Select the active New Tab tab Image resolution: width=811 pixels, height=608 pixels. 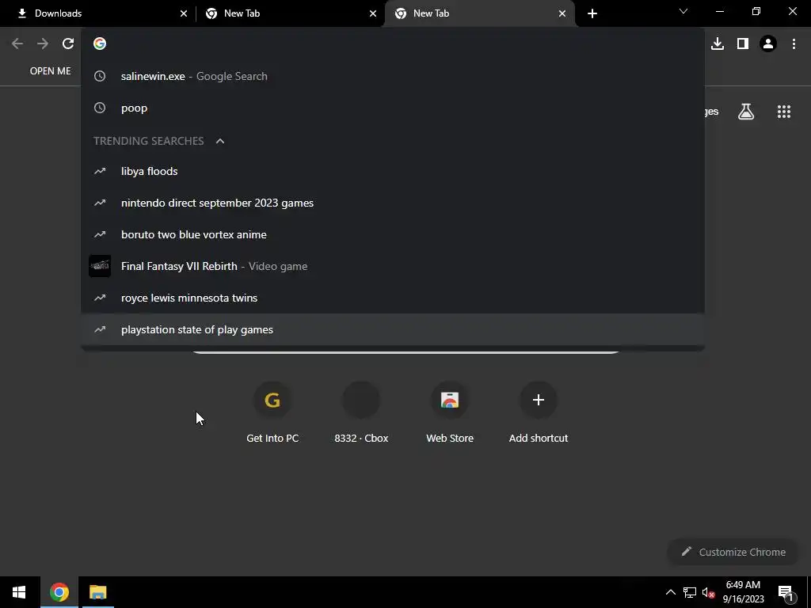(x=479, y=13)
